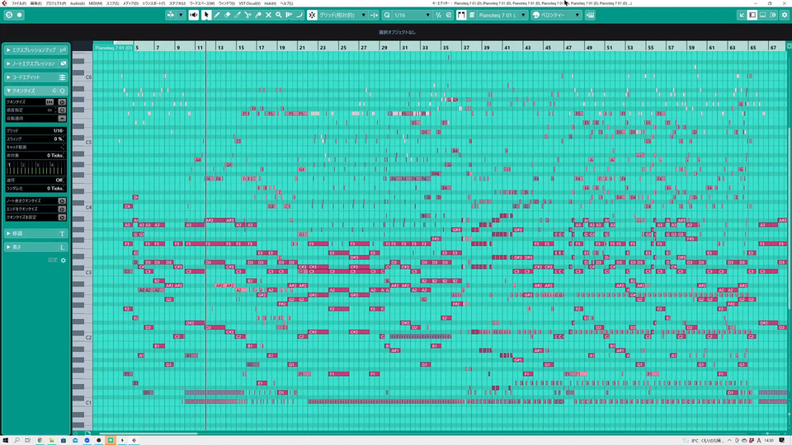
Task: Open ヘルプ menu
Action: pyautogui.click(x=286, y=3)
